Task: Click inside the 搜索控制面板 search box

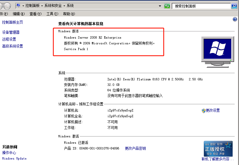Action: point(201,6)
